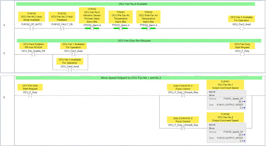Click the VT9102_Alarm.4 tag name

92,25
